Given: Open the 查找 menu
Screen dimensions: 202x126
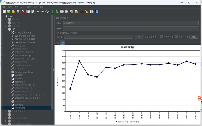Looking at the screenshot, I should pyautogui.click(x=16, y=7).
